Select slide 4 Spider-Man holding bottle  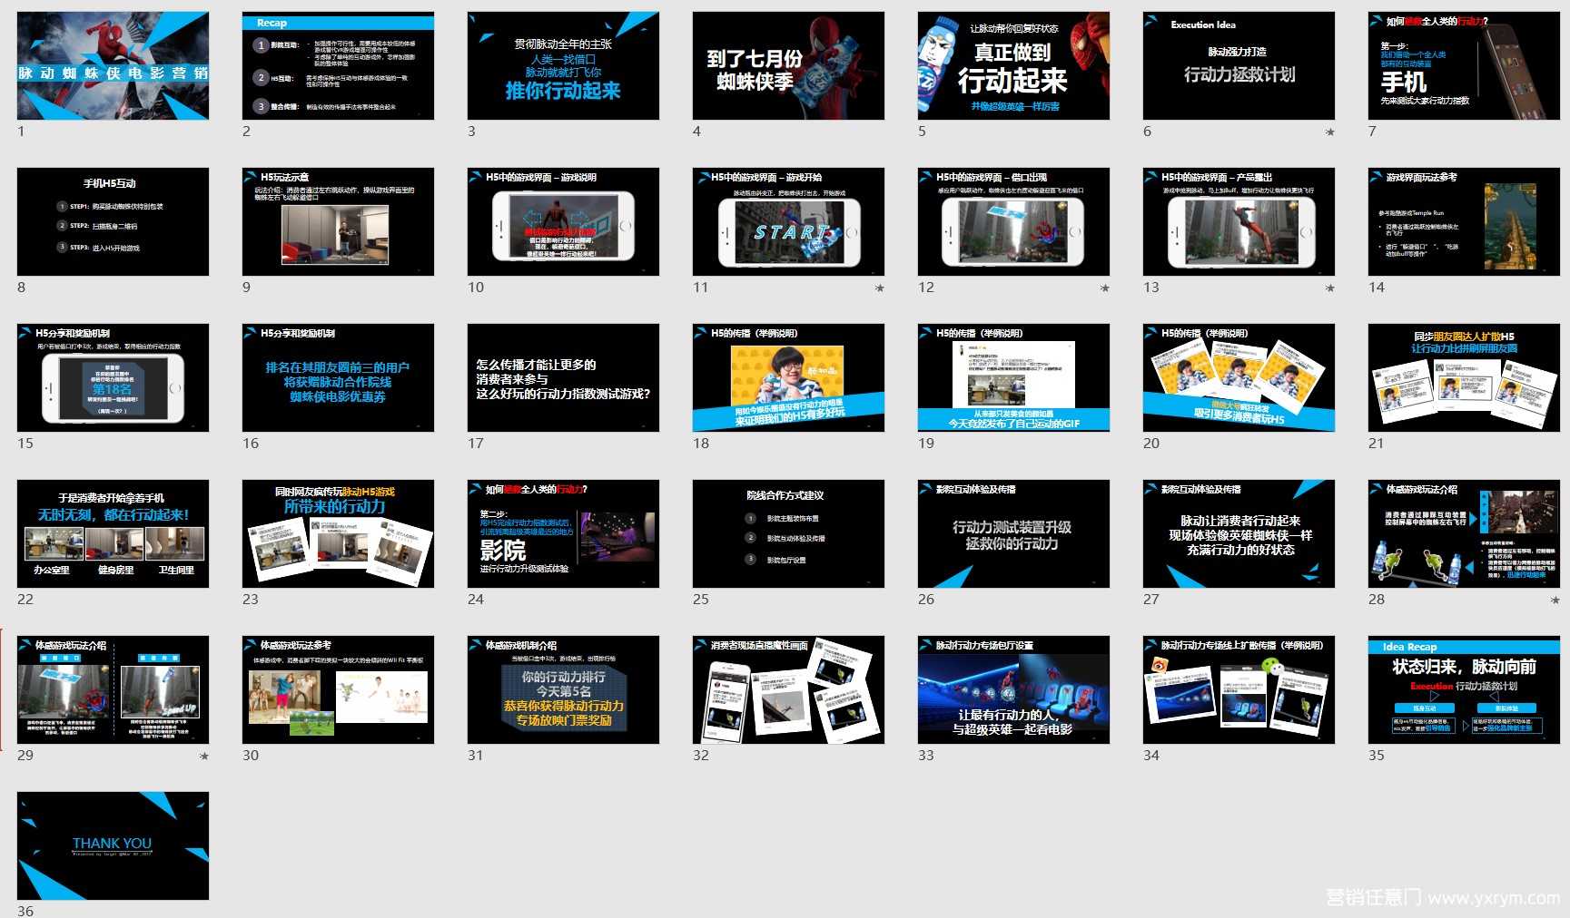(788, 65)
